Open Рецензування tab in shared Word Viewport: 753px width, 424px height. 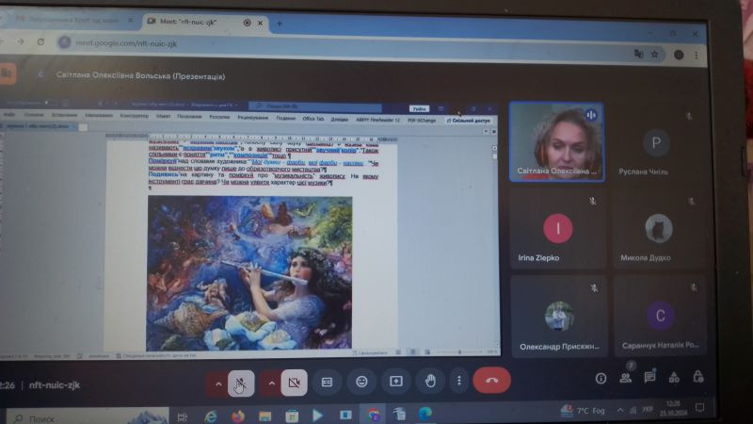[252, 117]
